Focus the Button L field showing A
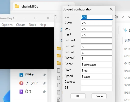The width and height of the screenshot is (130, 102). coord(97,53)
